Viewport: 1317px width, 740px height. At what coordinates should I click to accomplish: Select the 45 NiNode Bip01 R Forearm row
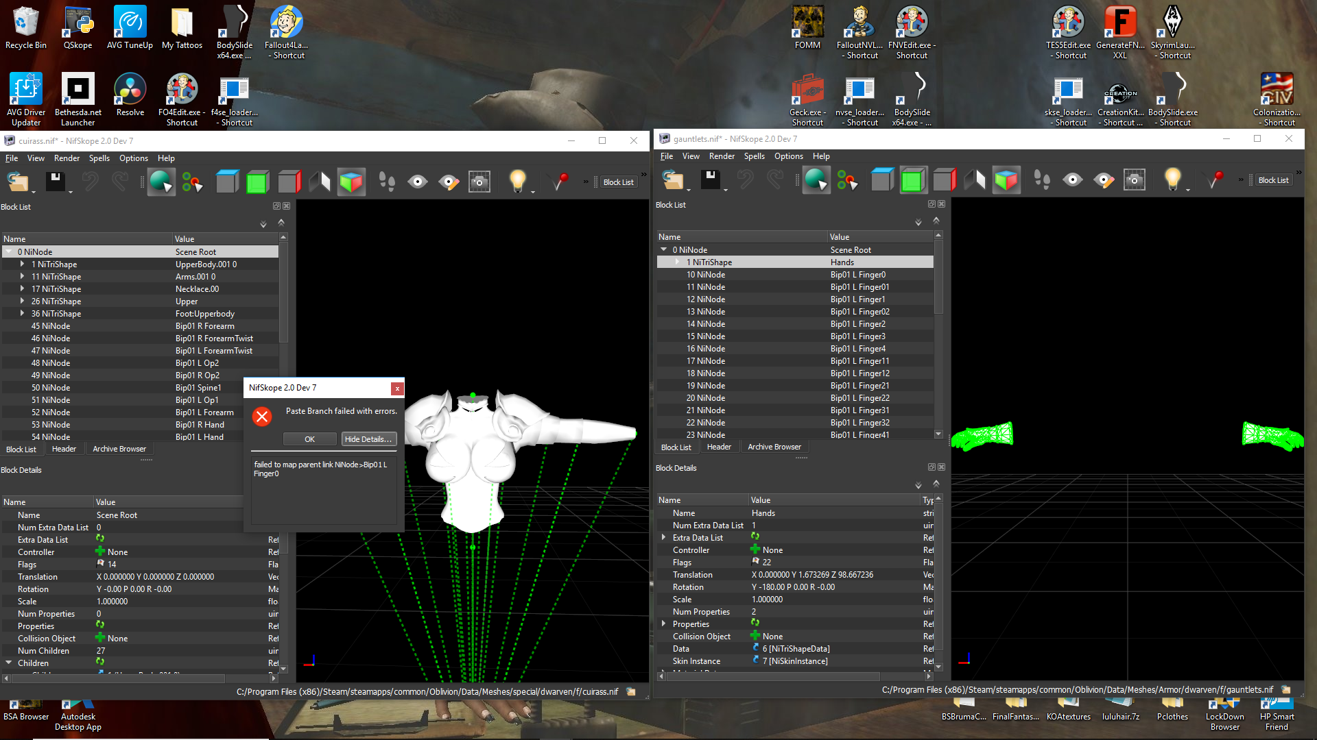(140, 326)
